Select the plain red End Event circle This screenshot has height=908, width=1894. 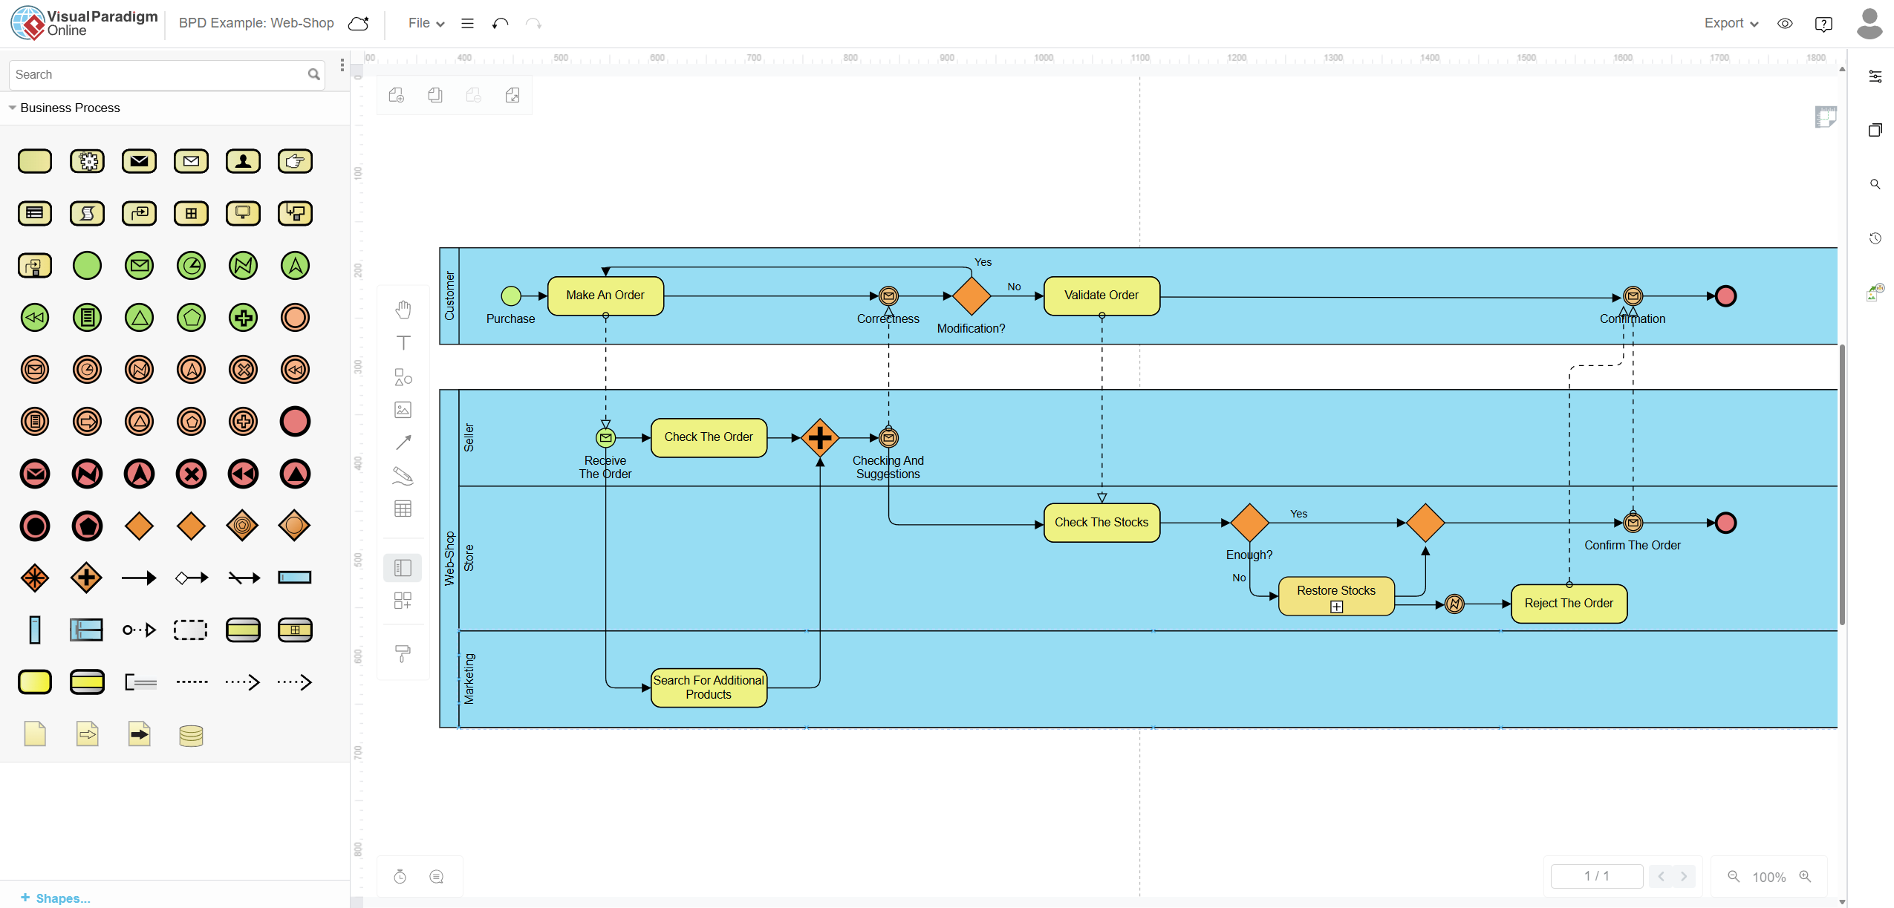tap(295, 422)
